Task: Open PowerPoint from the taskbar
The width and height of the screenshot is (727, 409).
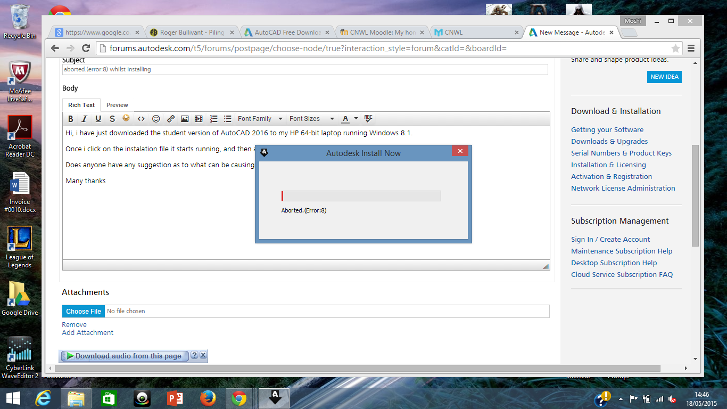Action: [175, 398]
